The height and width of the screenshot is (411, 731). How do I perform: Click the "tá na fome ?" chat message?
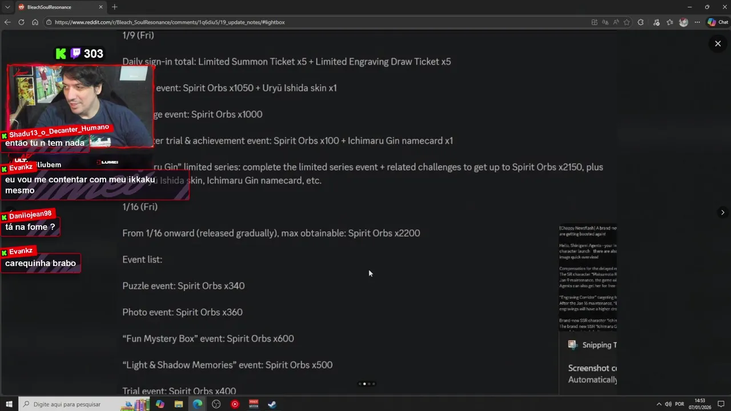coord(30,227)
